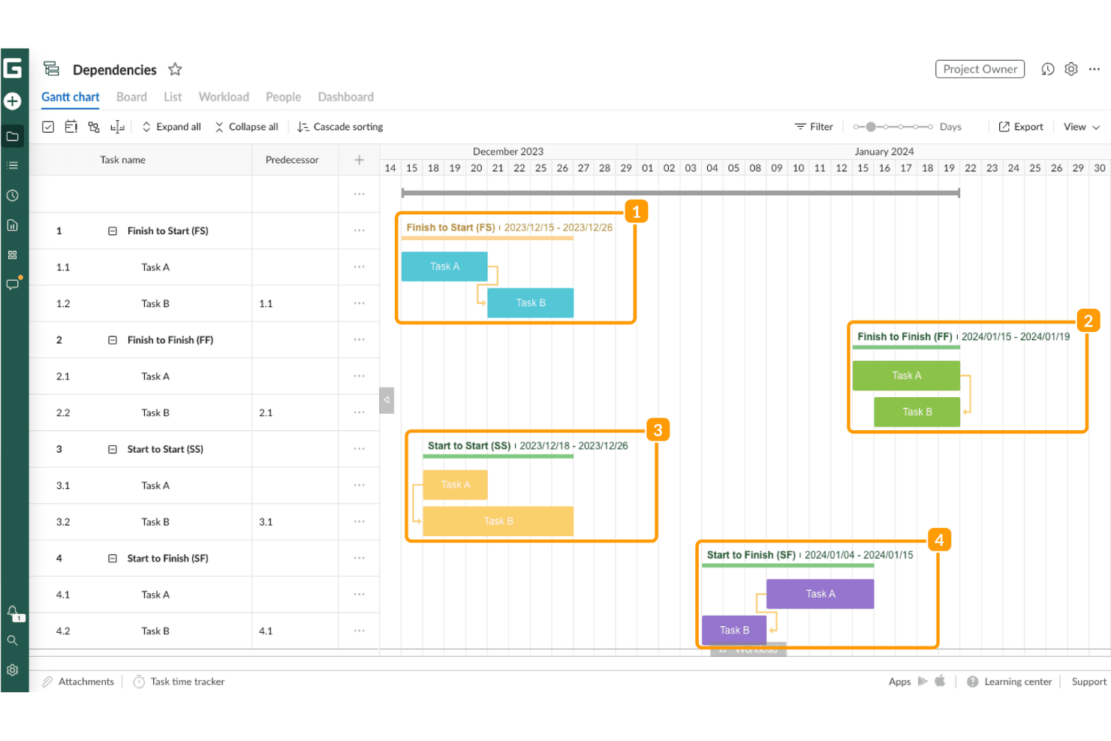Viewport: 1111px width, 741px height.
Task: Collapse the task grid panel arrow
Action: [387, 400]
